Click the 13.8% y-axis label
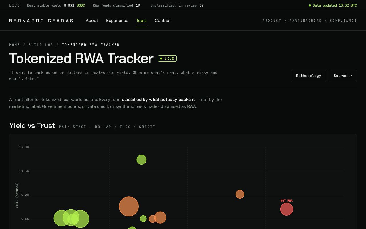Viewport: 366px width, 229px height. click(24, 147)
